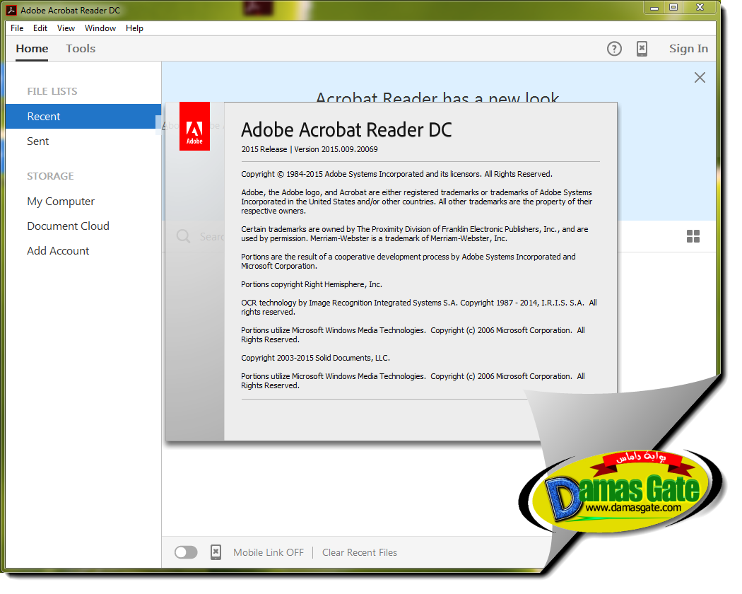This screenshot has height=594, width=742.
Task: Select Sent file list
Action: (38, 141)
